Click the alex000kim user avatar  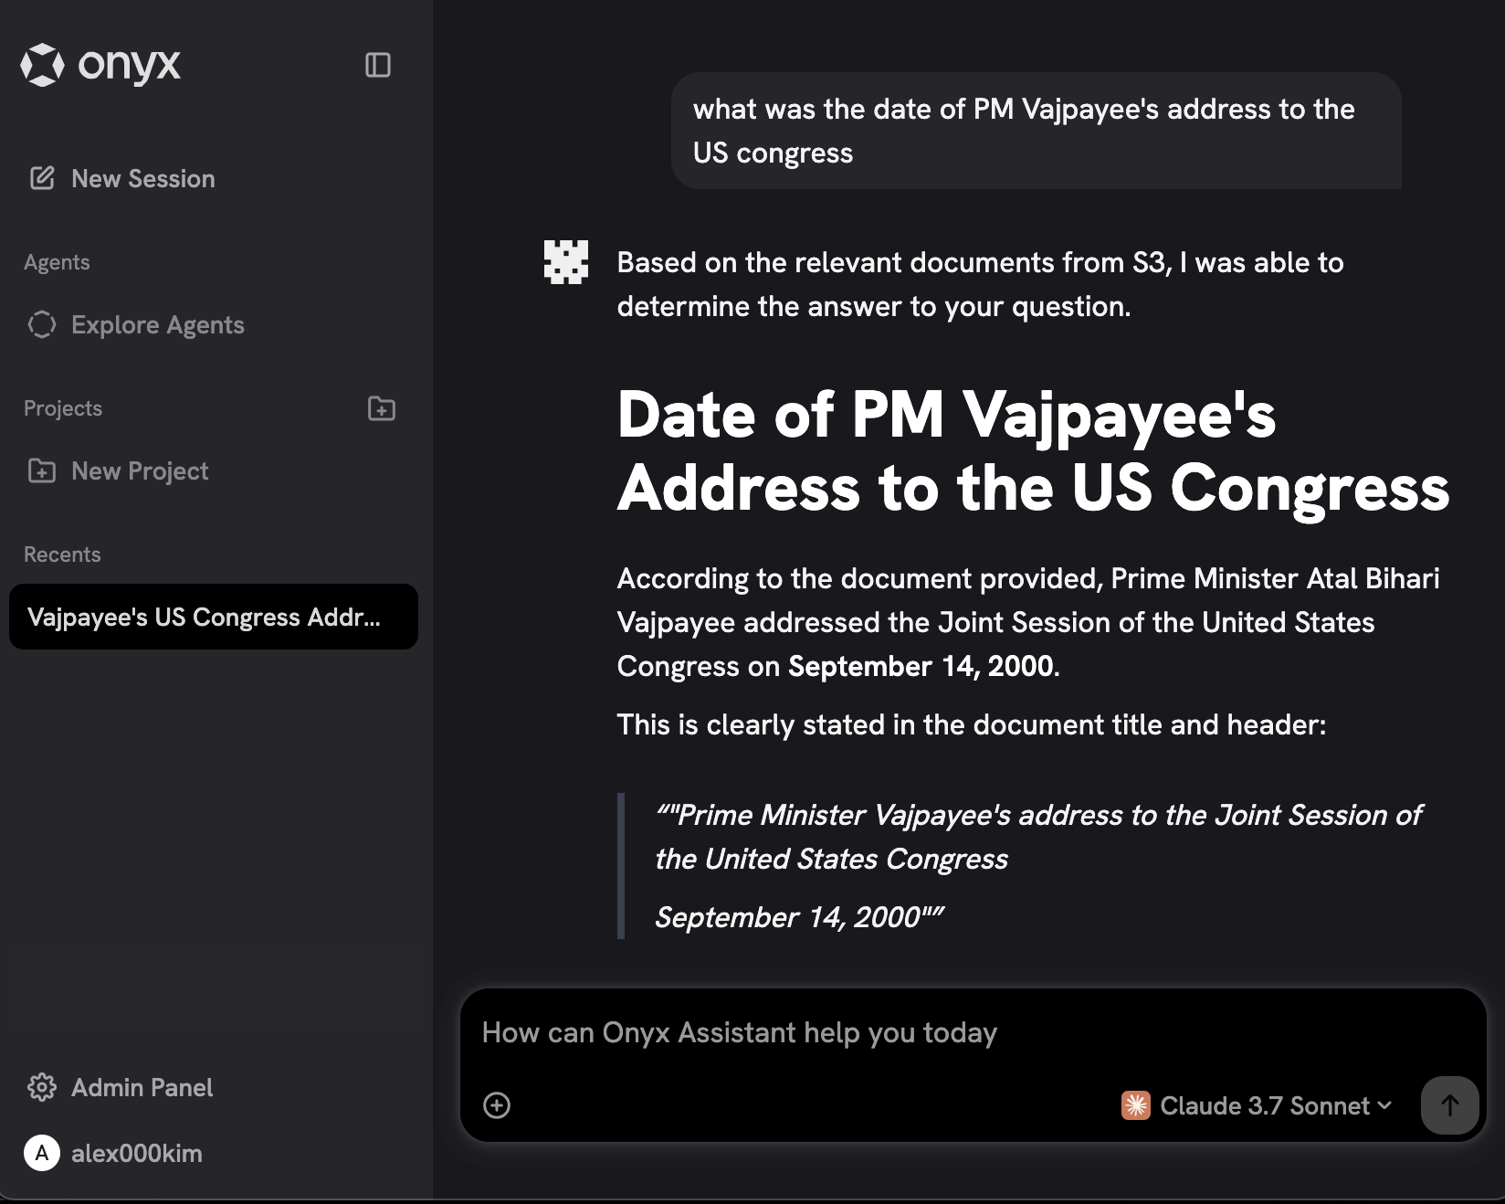point(42,1153)
